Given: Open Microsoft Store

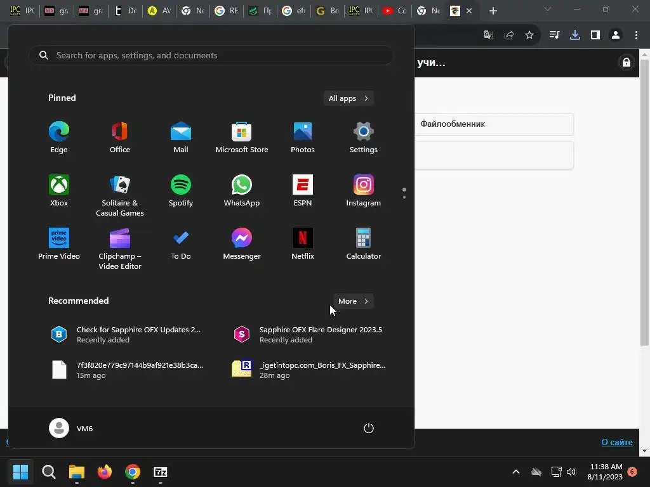Looking at the screenshot, I should click(x=242, y=138).
